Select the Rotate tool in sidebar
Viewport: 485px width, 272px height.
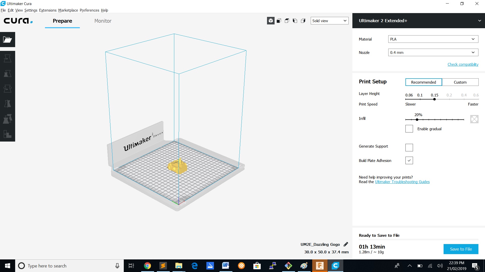(x=7, y=89)
